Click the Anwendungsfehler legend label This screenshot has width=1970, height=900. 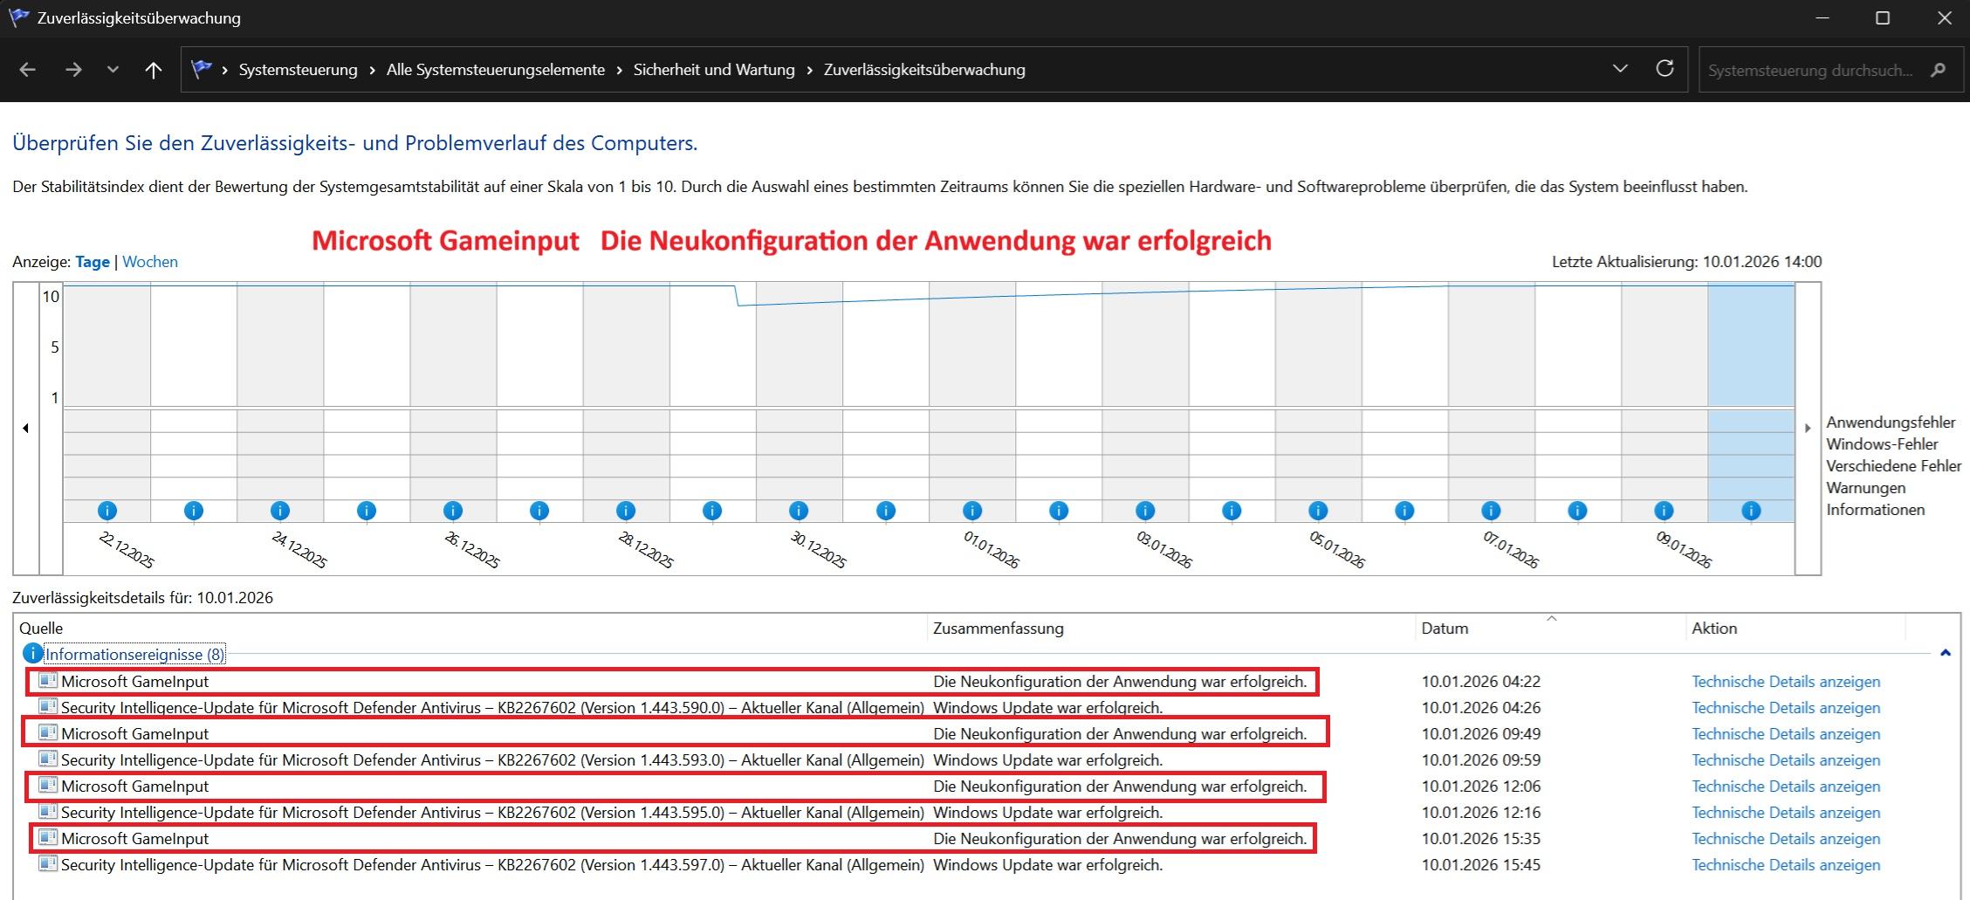[1891, 423]
